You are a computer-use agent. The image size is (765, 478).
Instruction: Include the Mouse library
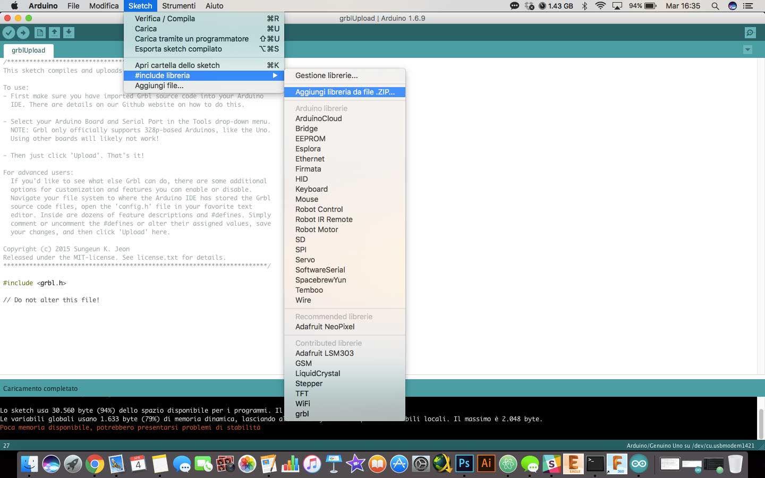345,199
